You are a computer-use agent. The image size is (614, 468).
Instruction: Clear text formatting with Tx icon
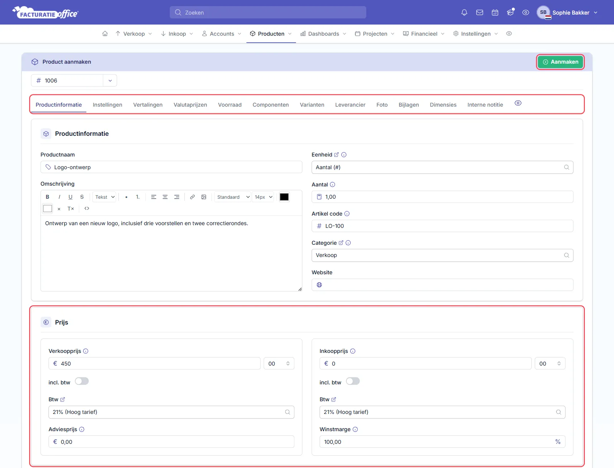[x=71, y=209]
